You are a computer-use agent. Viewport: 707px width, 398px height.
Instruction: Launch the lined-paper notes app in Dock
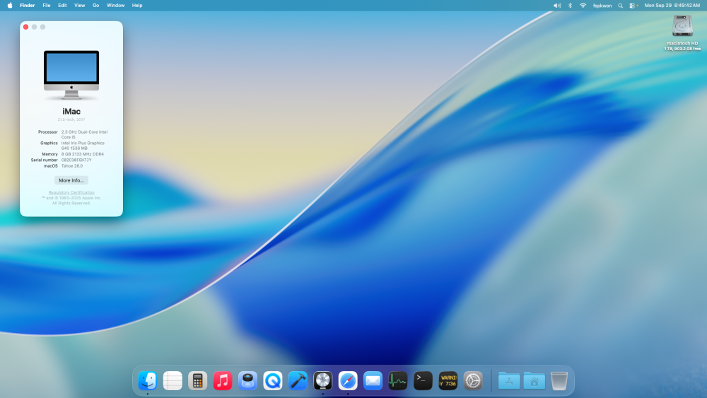click(173, 380)
